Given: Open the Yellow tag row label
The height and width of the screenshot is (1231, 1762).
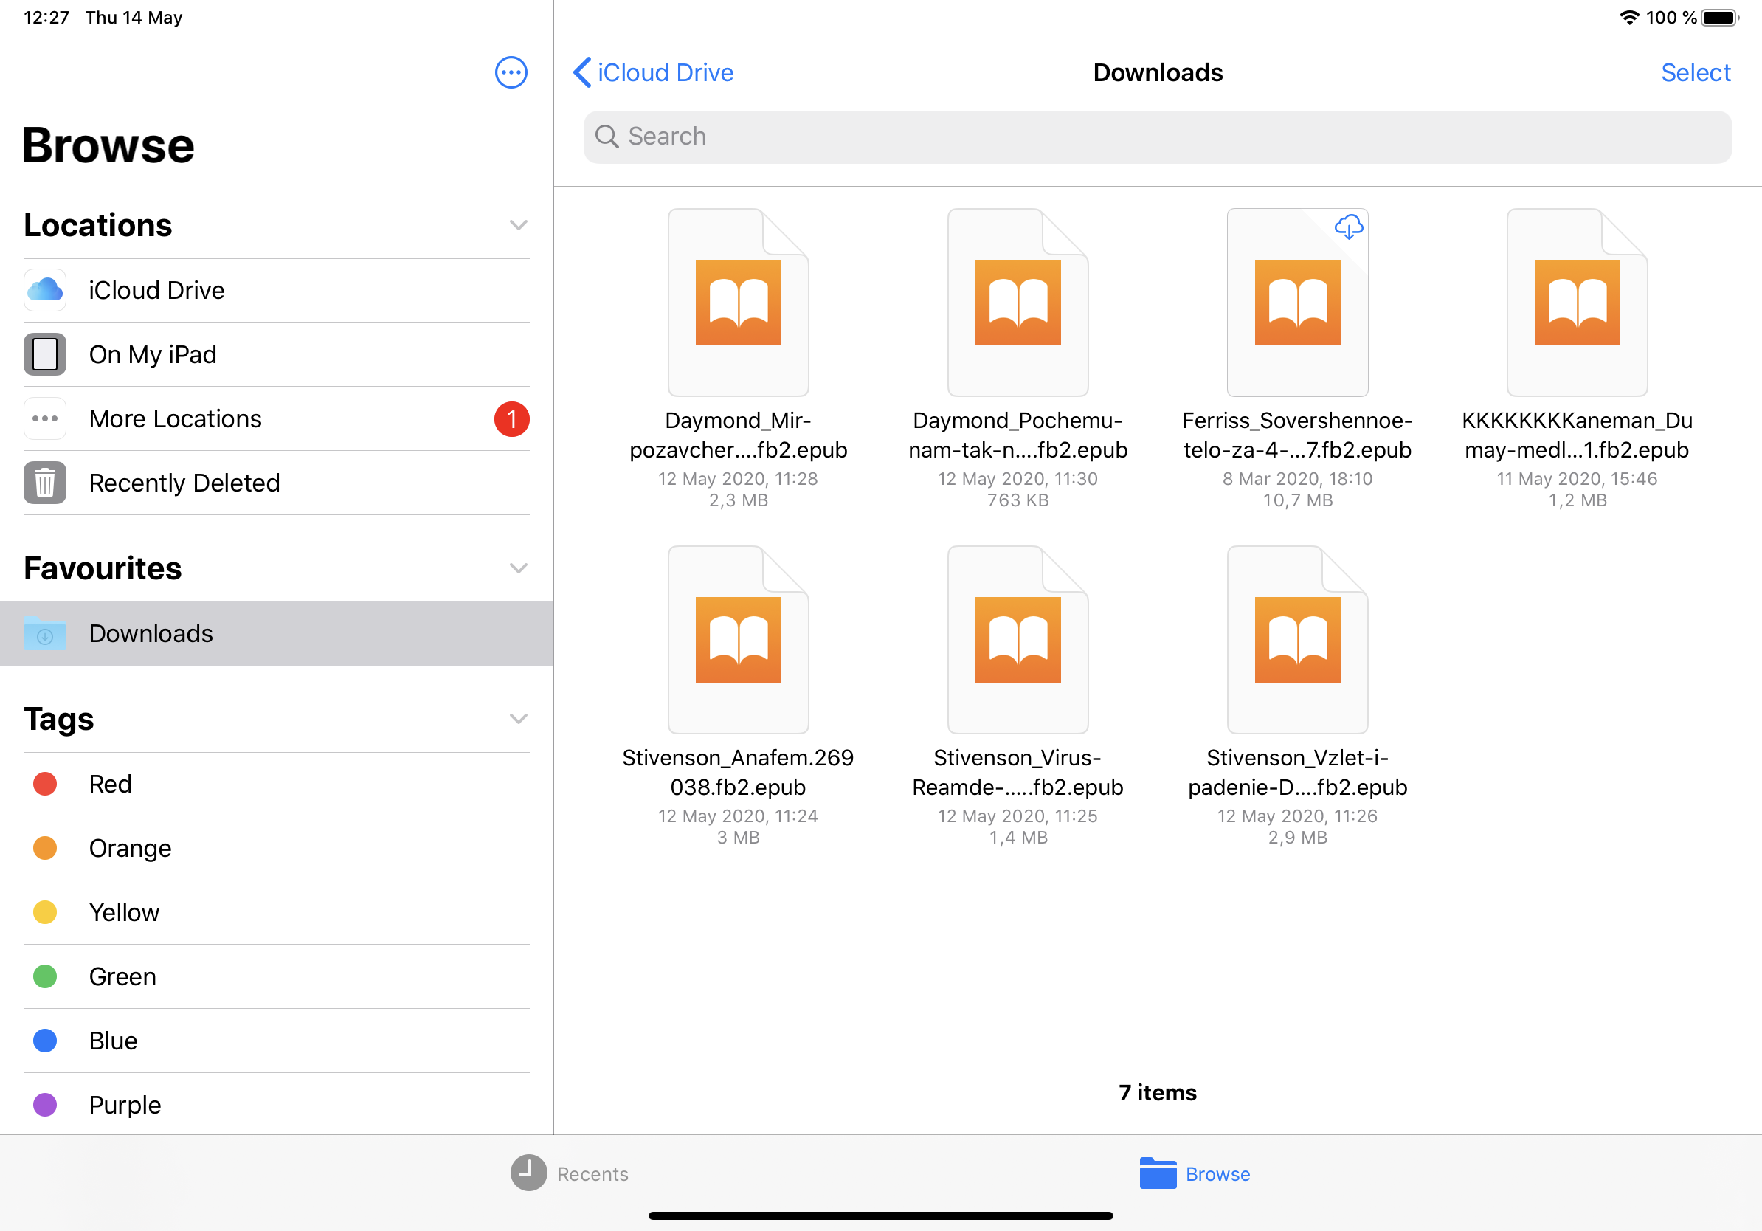Looking at the screenshot, I should [x=123, y=912].
